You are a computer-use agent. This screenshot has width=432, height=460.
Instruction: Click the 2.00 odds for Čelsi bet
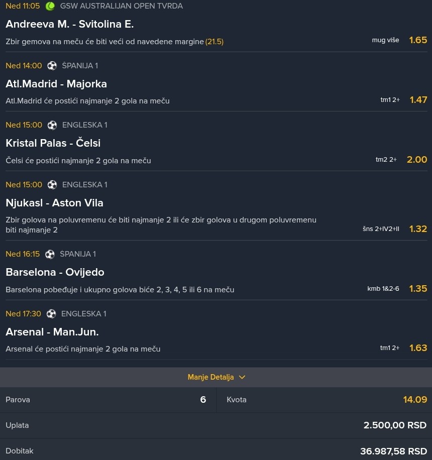(x=416, y=160)
